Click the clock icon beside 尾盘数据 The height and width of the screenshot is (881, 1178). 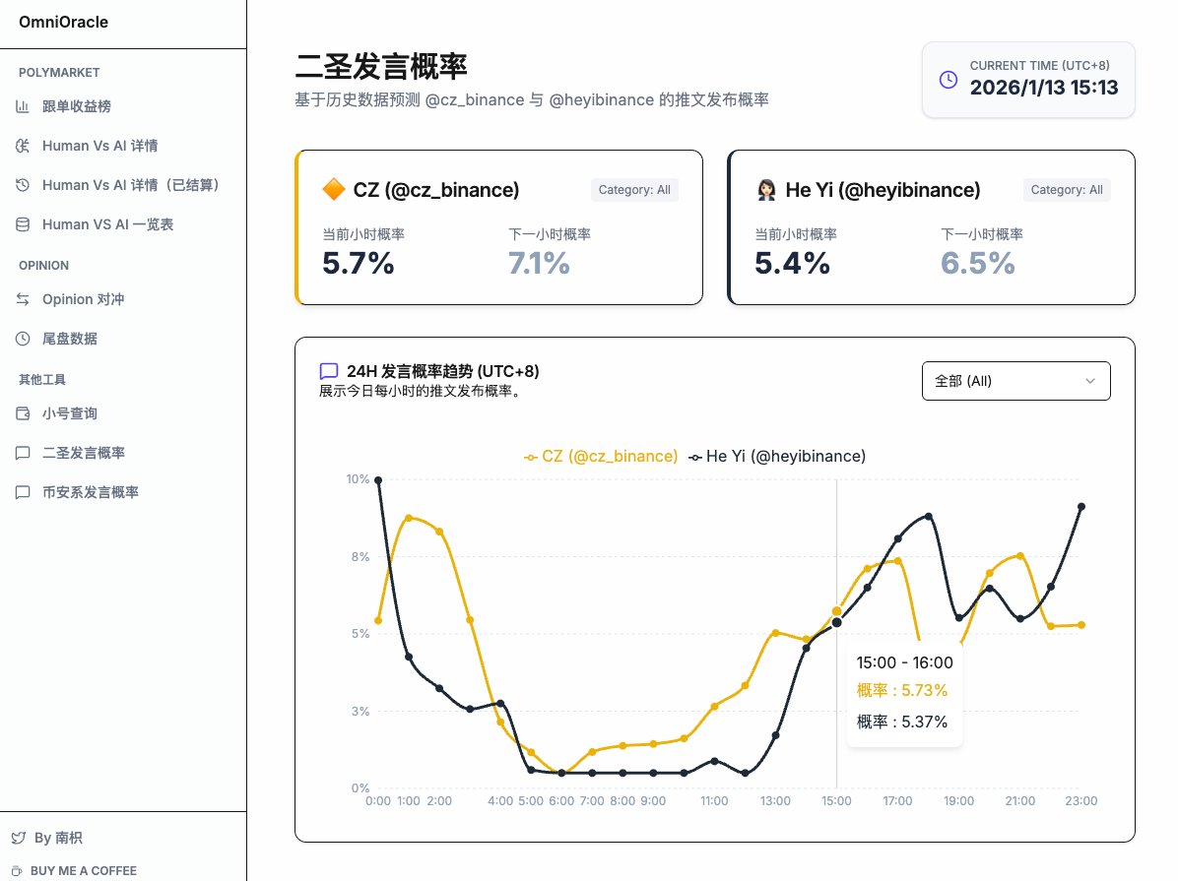click(x=23, y=339)
